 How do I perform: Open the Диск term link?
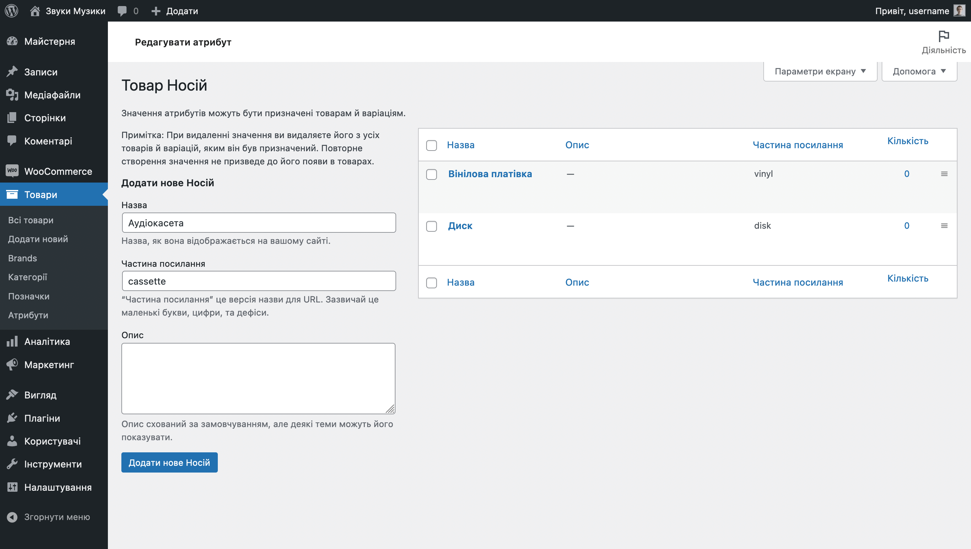(x=460, y=225)
